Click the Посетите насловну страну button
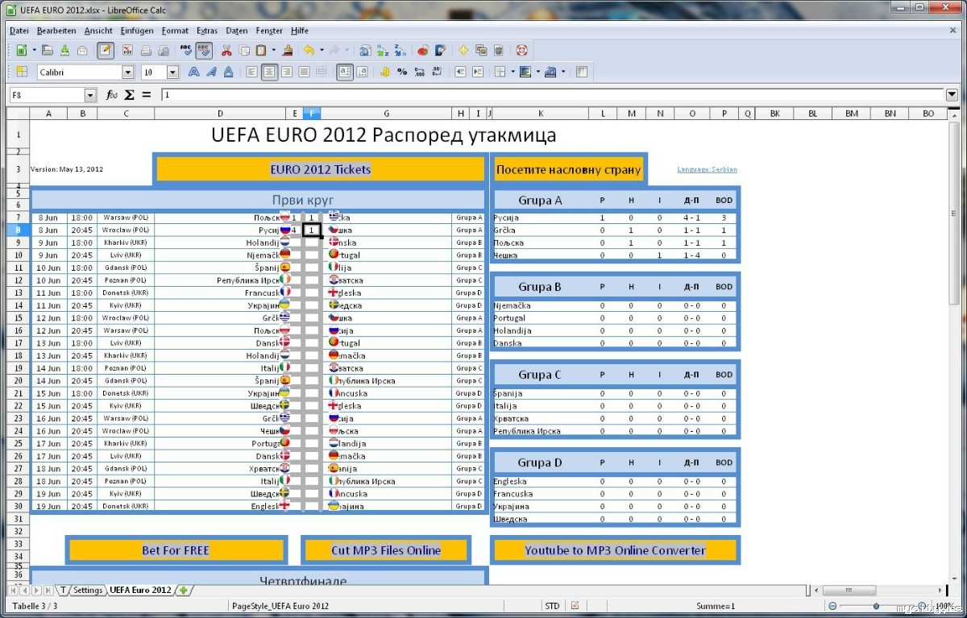Viewport: 967px width, 618px height. click(x=569, y=169)
